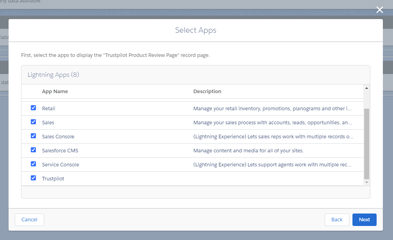Screen dimensions: 393x240
Task: Click the Next button
Action: pyautogui.click(x=364, y=219)
